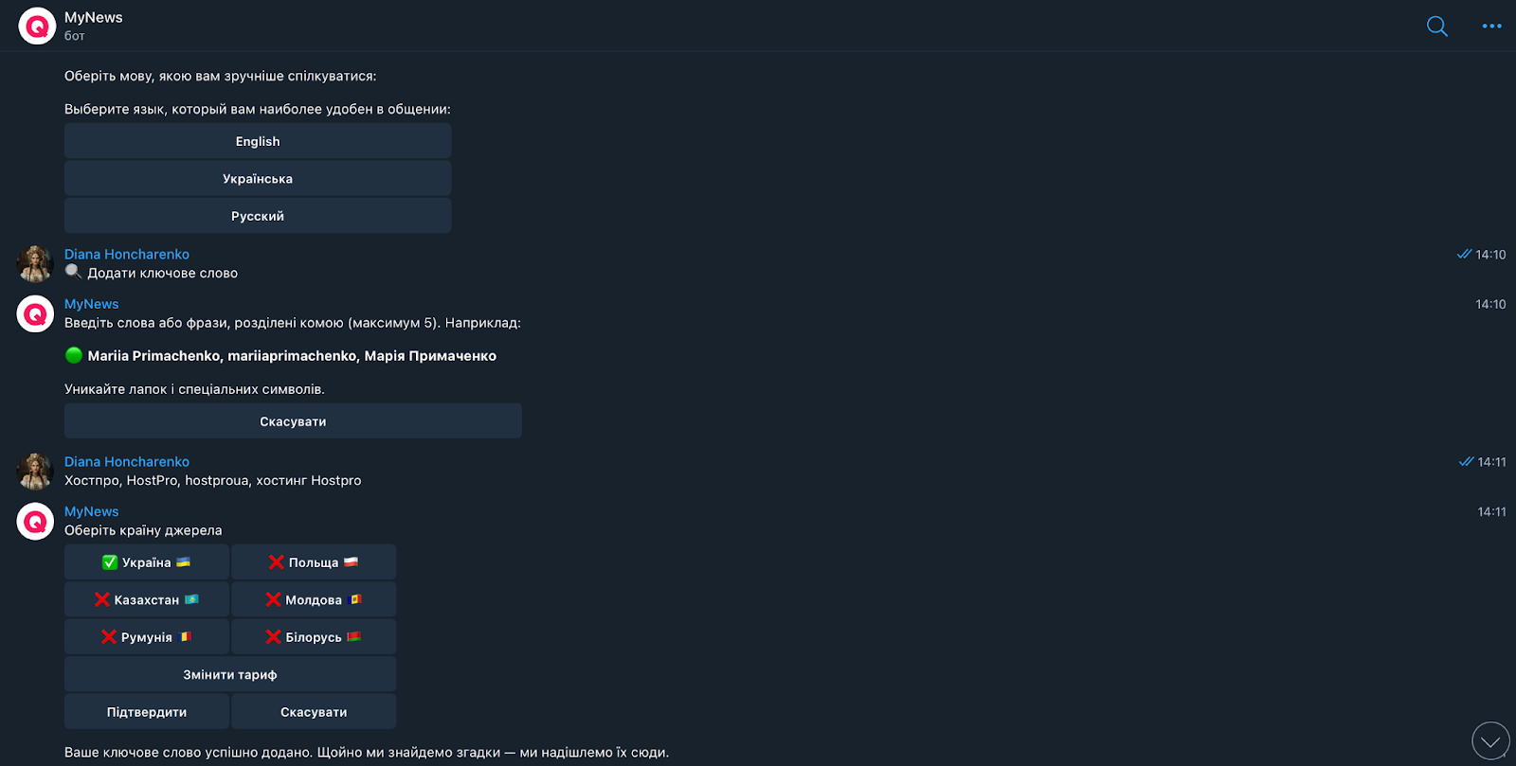Click 'Введіть слова або фрази' message text

(x=293, y=323)
